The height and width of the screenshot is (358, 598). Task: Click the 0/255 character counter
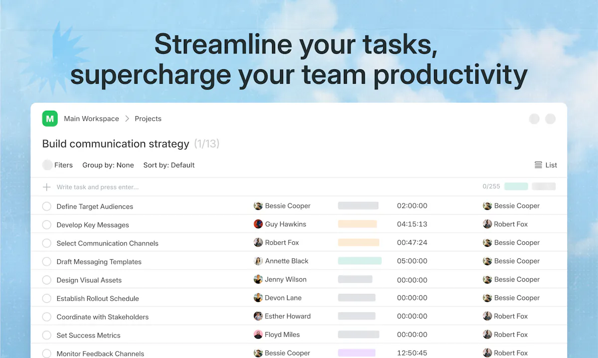tap(491, 186)
